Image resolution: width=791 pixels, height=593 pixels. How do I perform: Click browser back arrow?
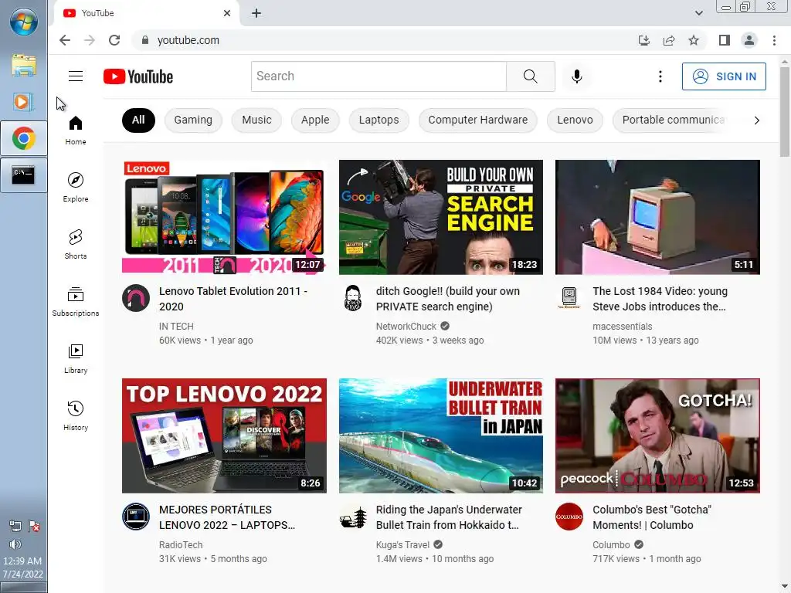coord(65,40)
